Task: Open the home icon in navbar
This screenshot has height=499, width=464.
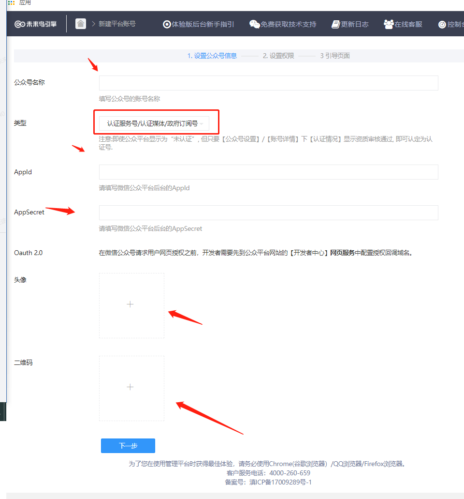Action: (x=81, y=24)
